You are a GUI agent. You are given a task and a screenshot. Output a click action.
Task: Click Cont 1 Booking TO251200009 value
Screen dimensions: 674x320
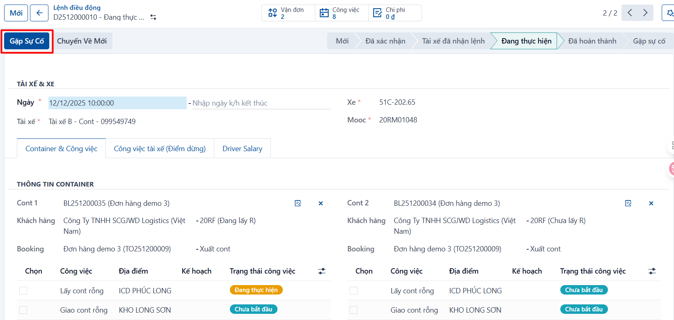117,249
